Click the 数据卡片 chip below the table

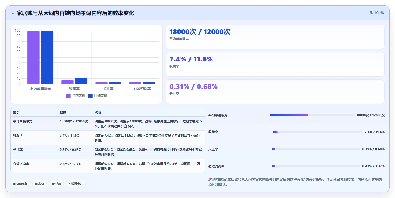click(76, 184)
